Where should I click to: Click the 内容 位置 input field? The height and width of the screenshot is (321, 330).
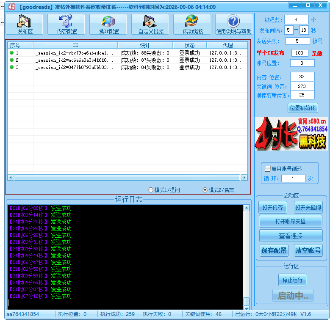302,77
